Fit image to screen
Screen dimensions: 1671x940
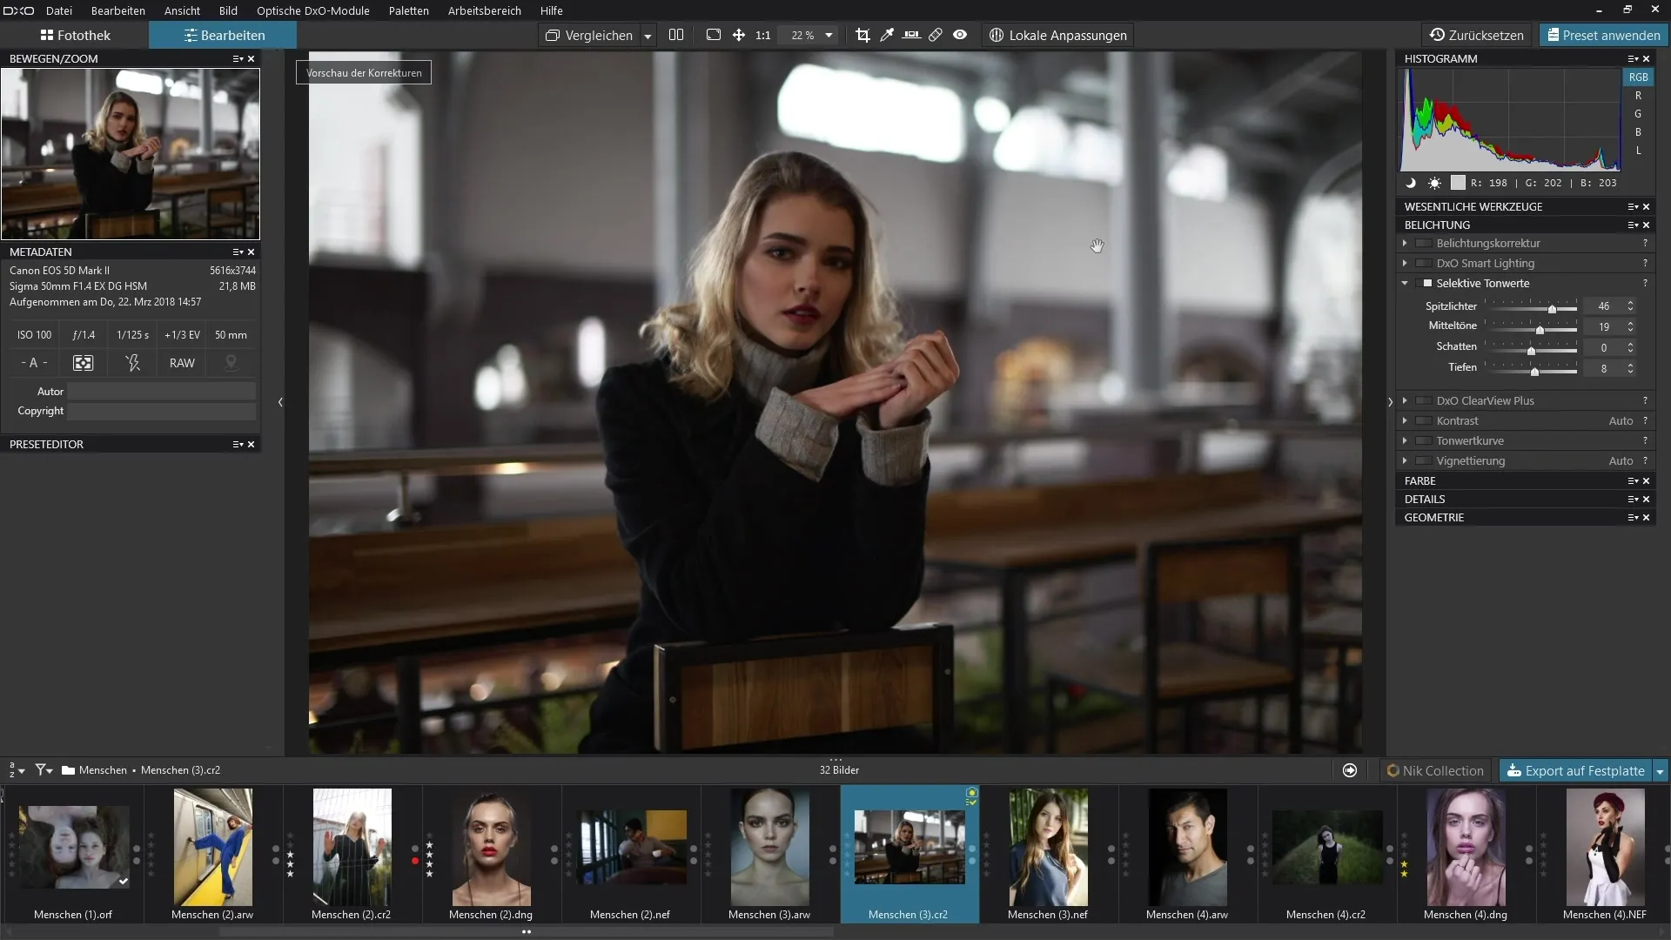714,35
